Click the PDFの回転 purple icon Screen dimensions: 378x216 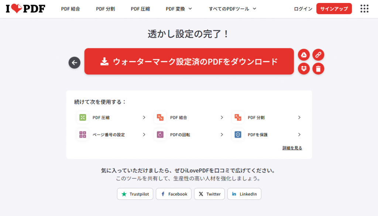pyautogui.click(x=160, y=135)
